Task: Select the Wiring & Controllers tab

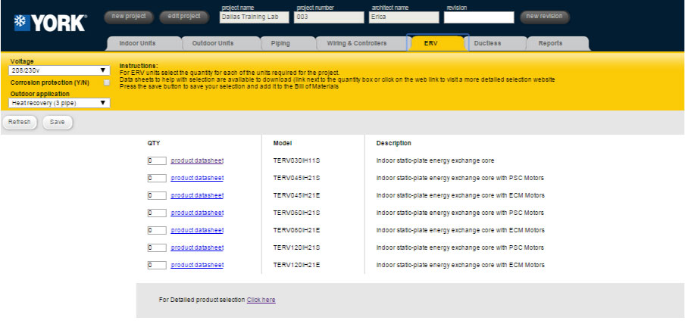Action: click(x=356, y=43)
